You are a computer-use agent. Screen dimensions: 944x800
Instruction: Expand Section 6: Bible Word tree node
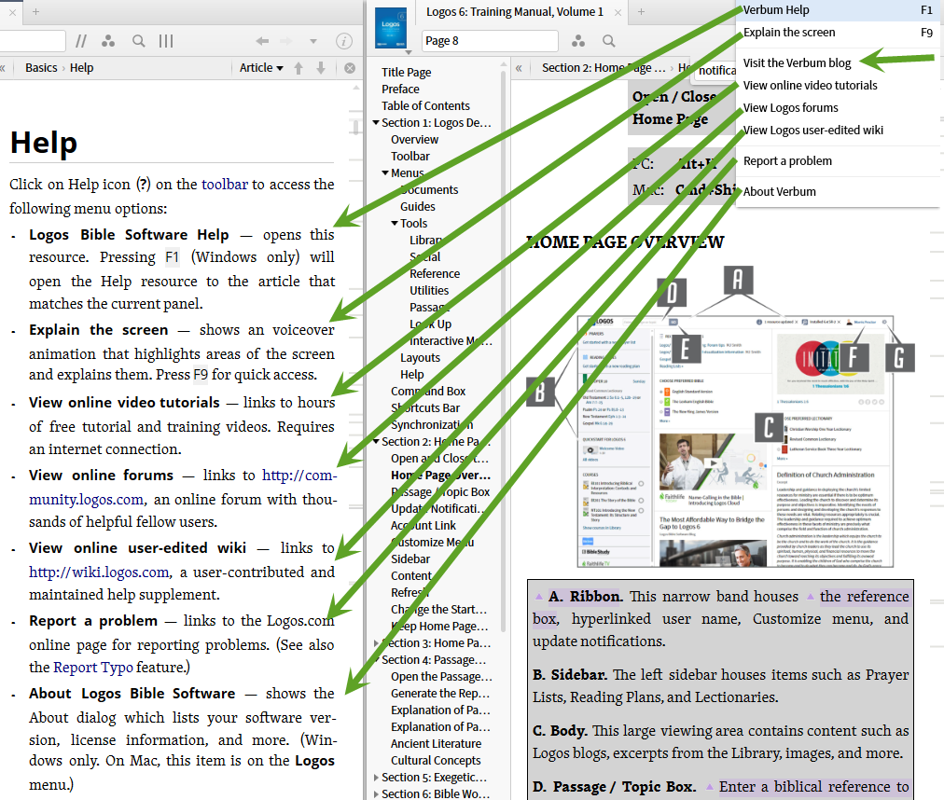click(376, 794)
